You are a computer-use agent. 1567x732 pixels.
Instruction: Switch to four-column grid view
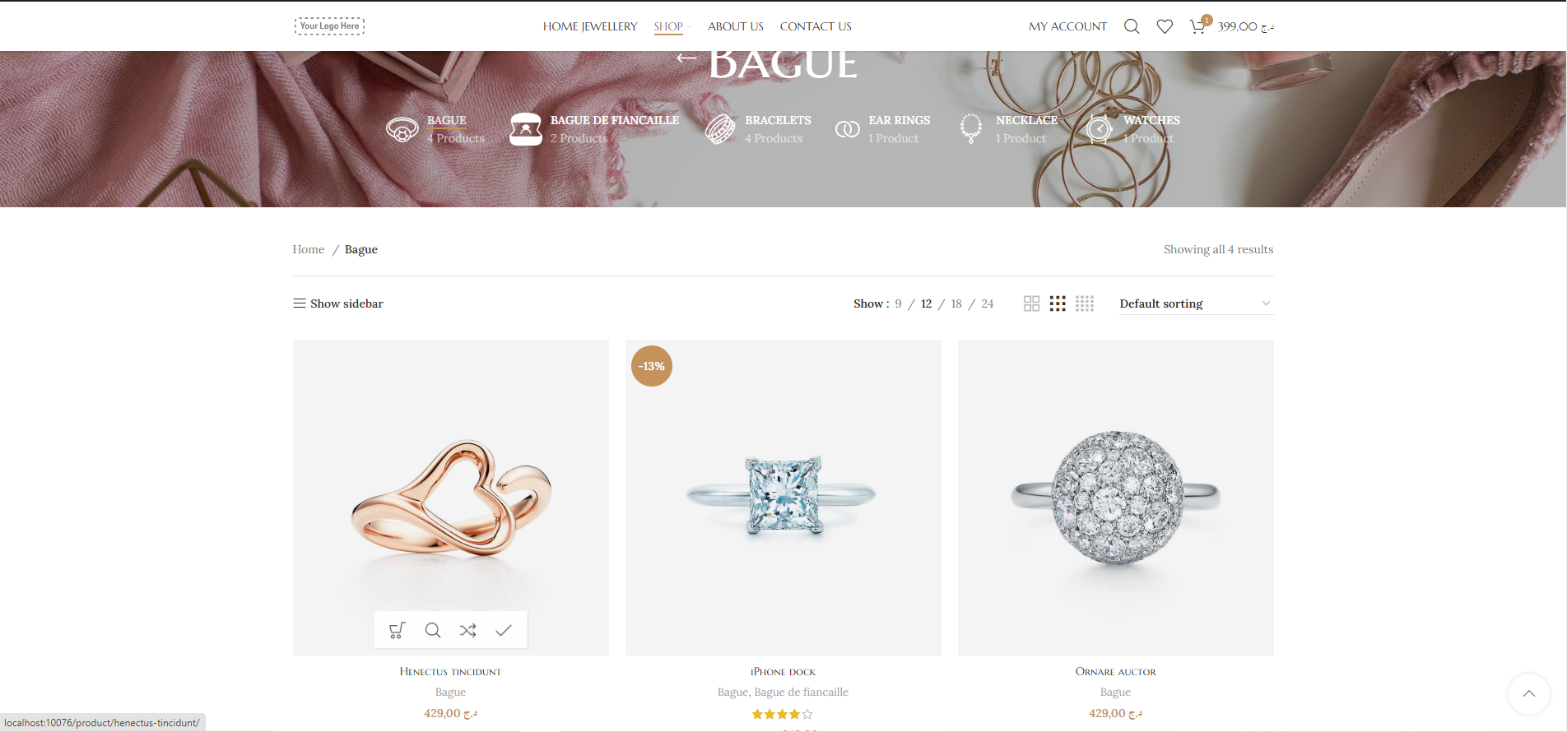click(1085, 303)
